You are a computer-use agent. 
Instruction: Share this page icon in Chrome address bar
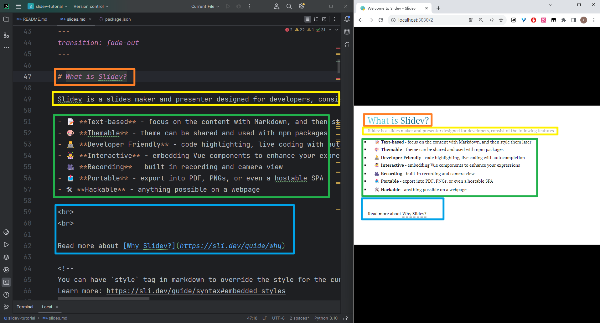tap(491, 20)
